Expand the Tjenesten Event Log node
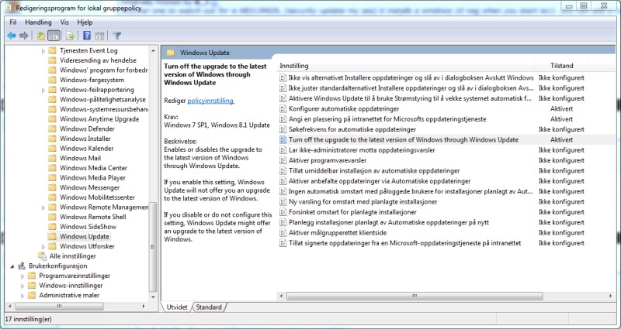Screen dimensions: 621x329 (x=43, y=51)
